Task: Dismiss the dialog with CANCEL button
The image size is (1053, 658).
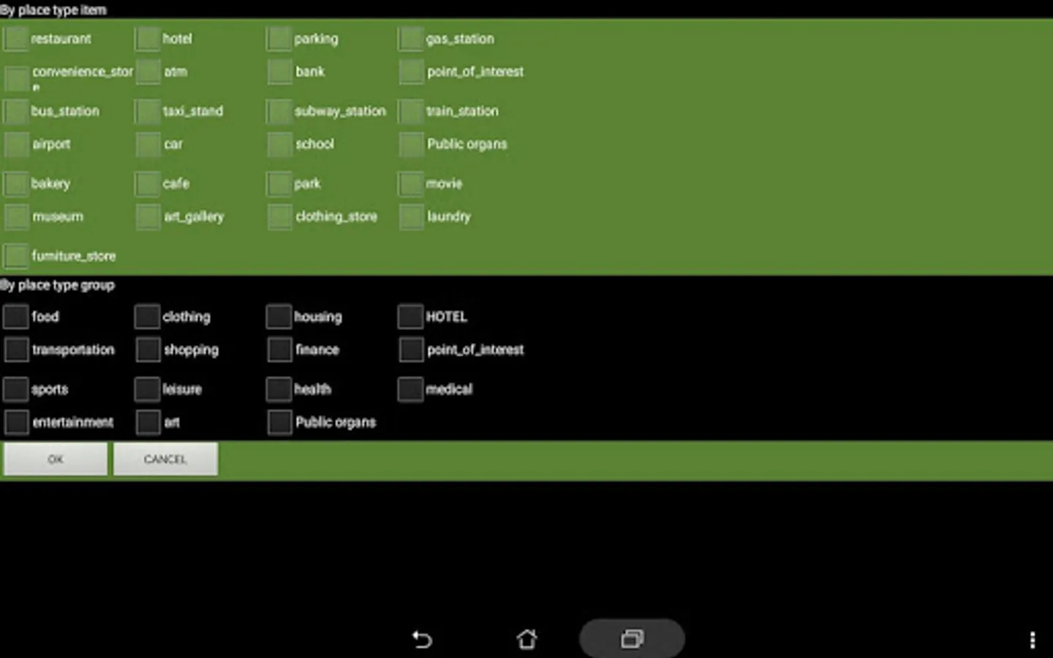Action: (165, 459)
